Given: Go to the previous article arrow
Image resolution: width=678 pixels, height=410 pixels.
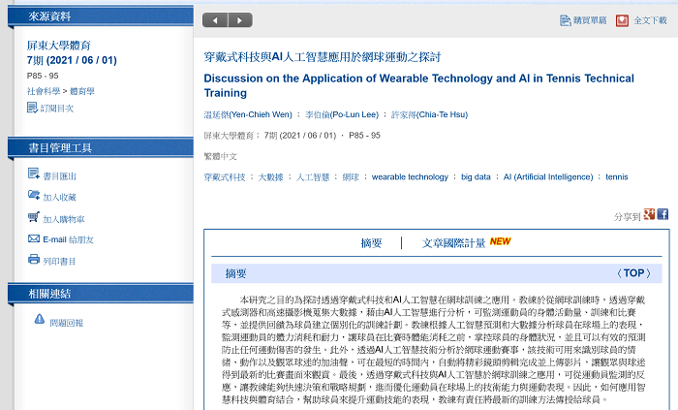Looking at the screenshot, I should pos(215,20).
